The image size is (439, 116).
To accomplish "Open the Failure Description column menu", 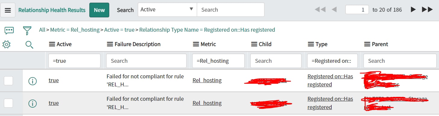I will [110, 44].
